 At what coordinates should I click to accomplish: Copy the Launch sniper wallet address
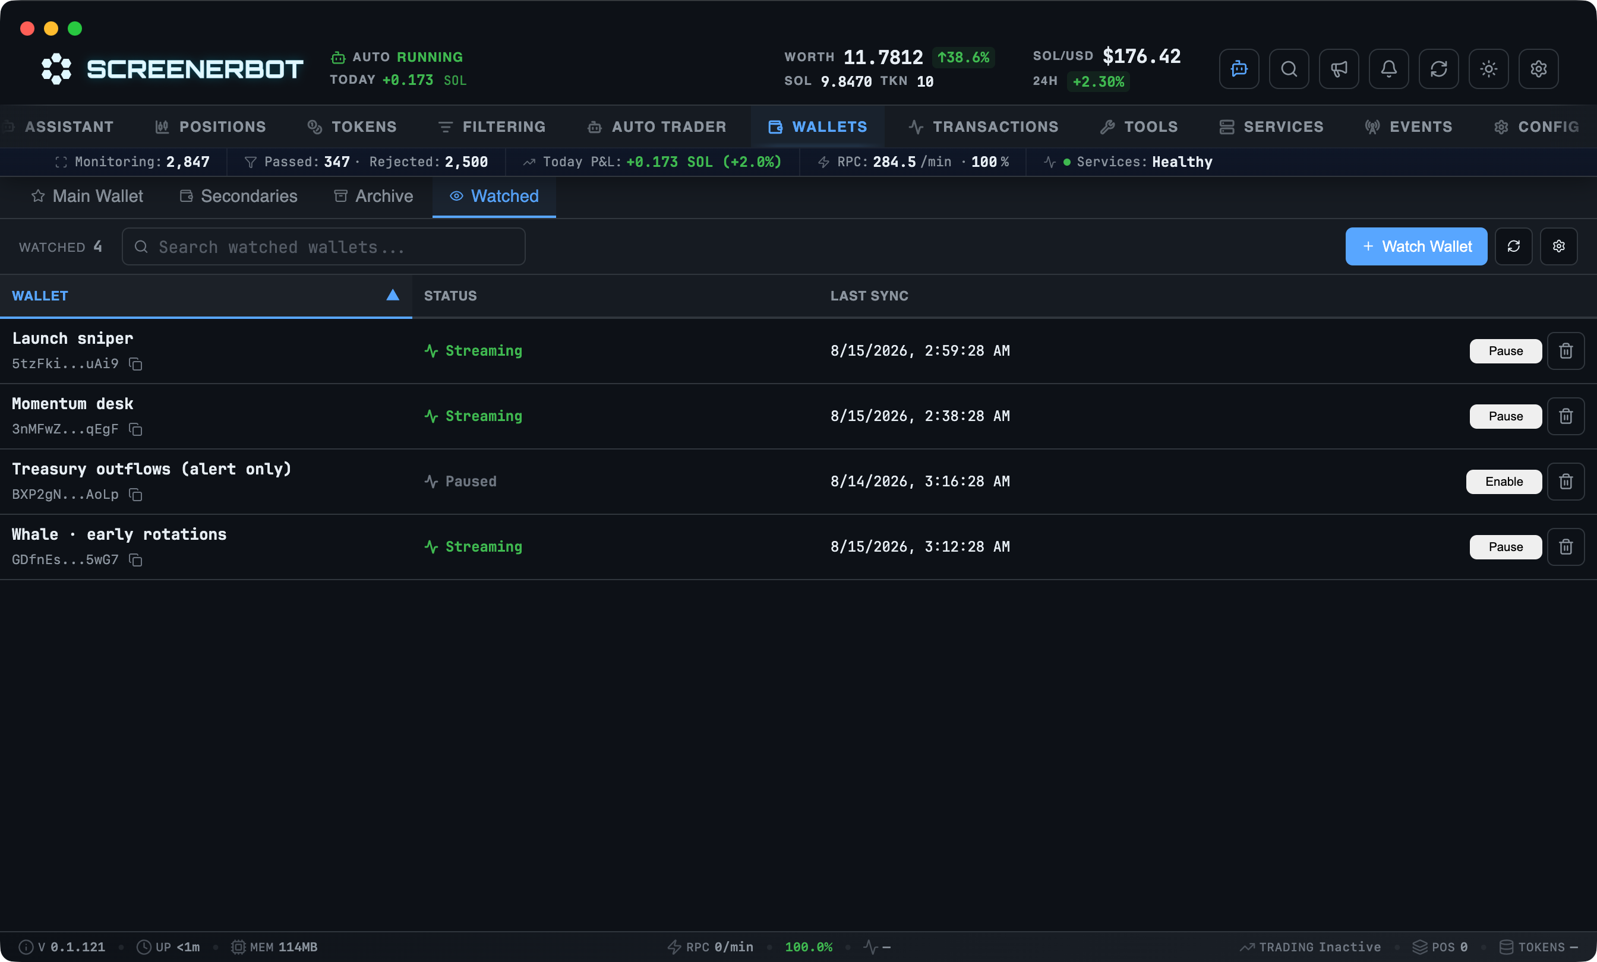(135, 364)
